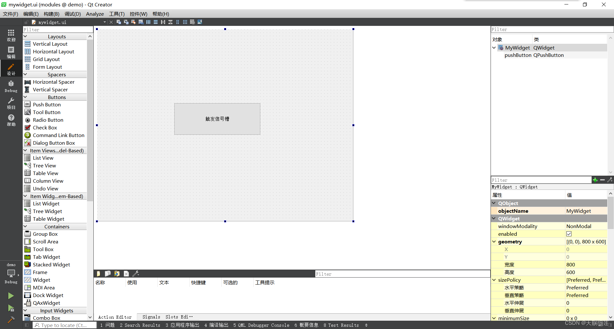The width and height of the screenshot is (614, 329).
Task: Create a new action in Action Editor
Action: click(98, 274)
